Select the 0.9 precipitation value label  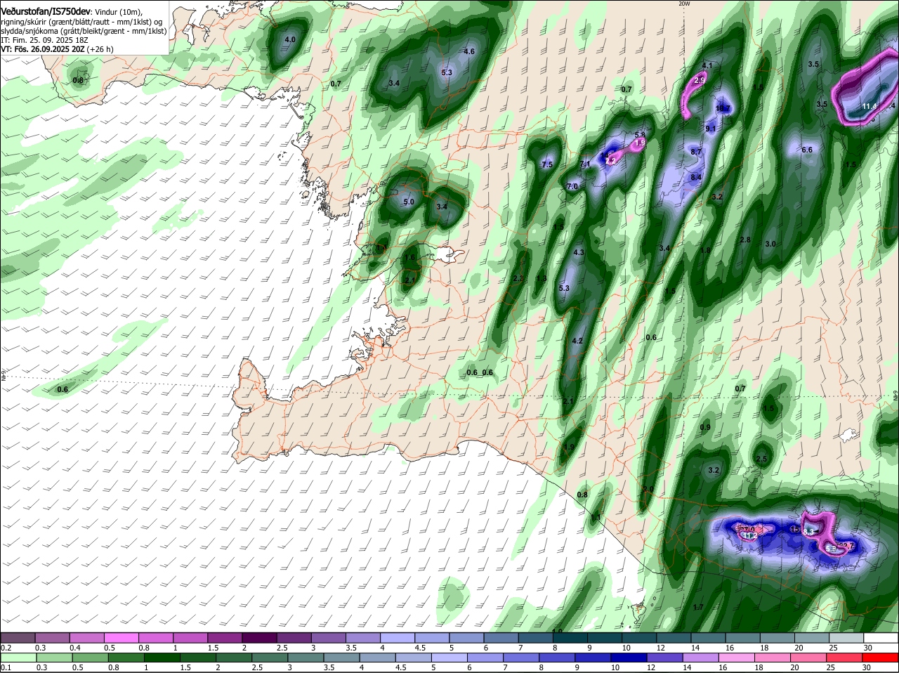click(705, 427)
